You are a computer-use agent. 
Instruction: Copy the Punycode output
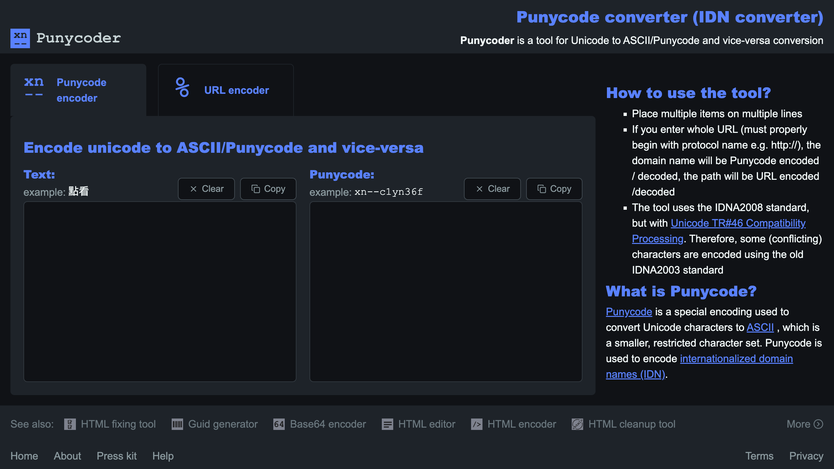pyautogui.click(x=554, y=189)
